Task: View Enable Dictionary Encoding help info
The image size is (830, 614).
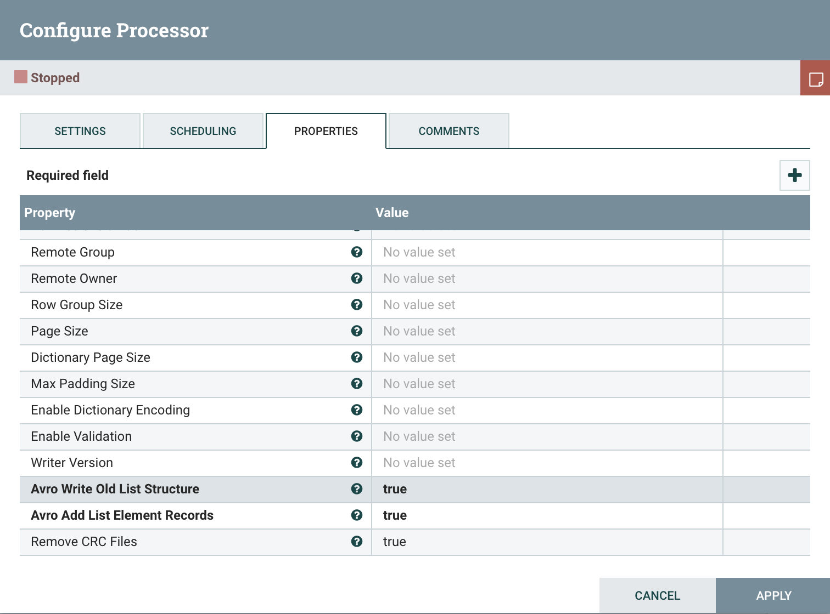Action: (x=357, y=410)
